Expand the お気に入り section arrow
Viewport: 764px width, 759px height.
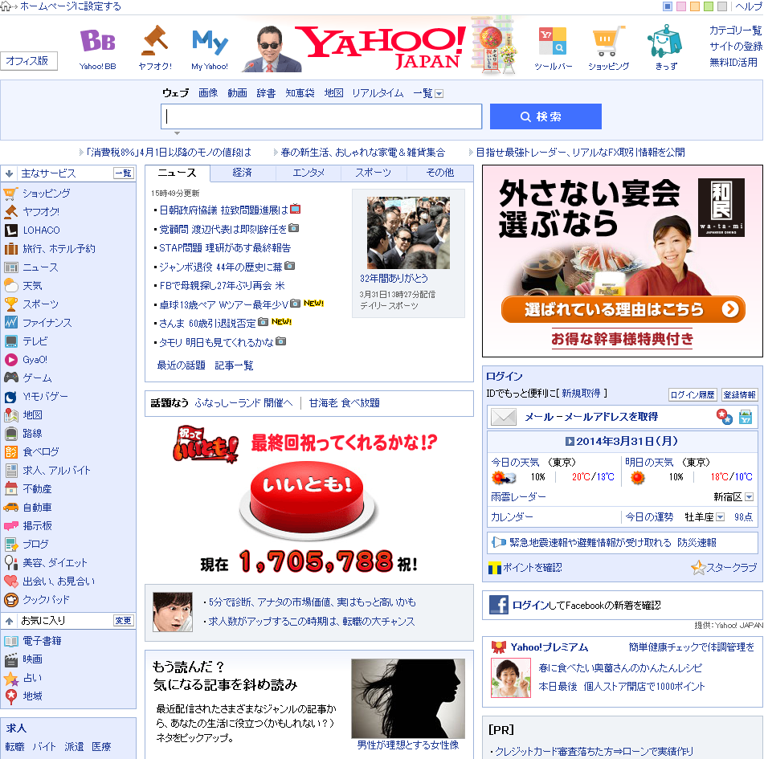(10, 621)
